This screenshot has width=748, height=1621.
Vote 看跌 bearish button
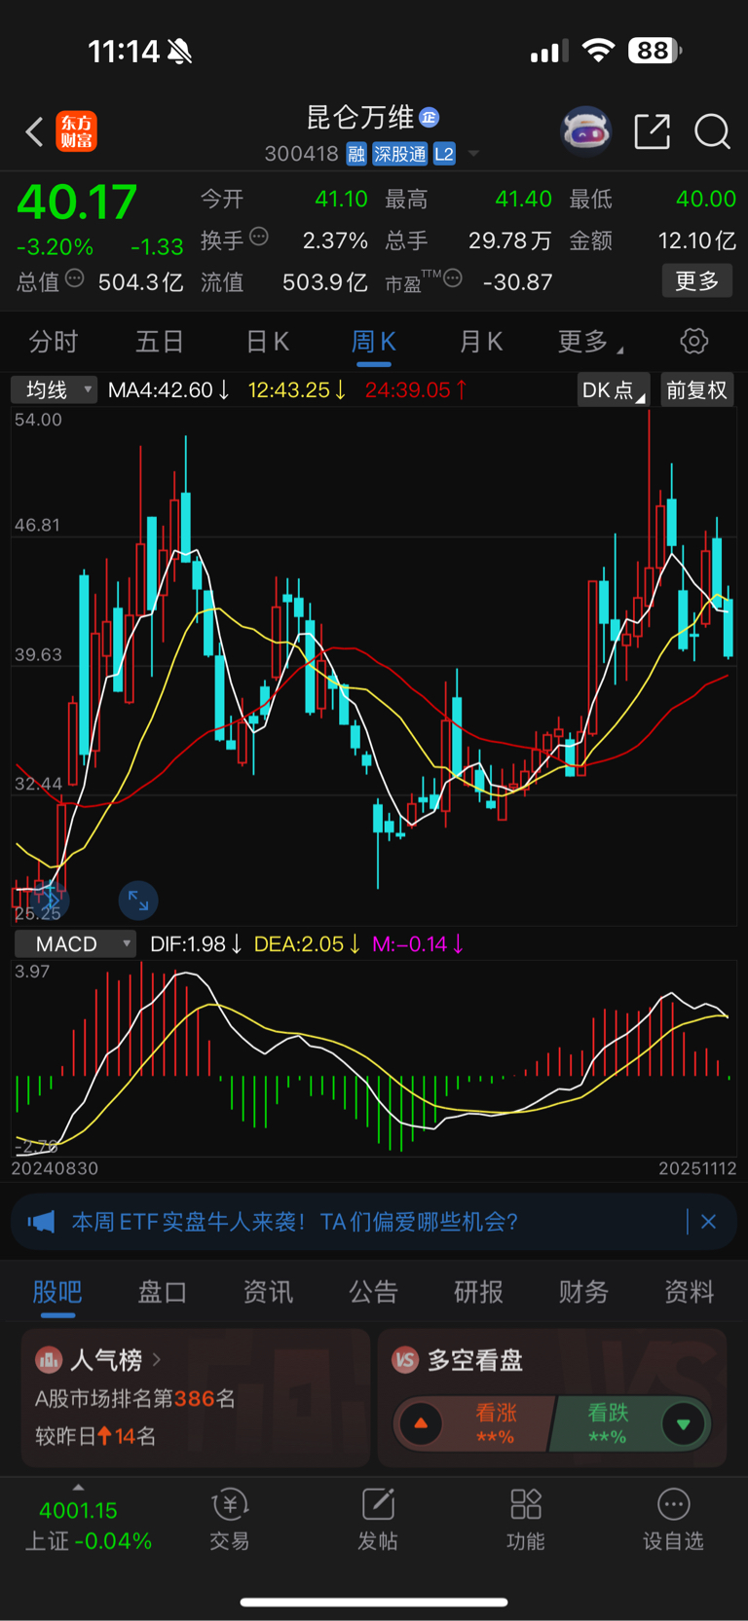pyautogui.click(x=630, y=1423)
